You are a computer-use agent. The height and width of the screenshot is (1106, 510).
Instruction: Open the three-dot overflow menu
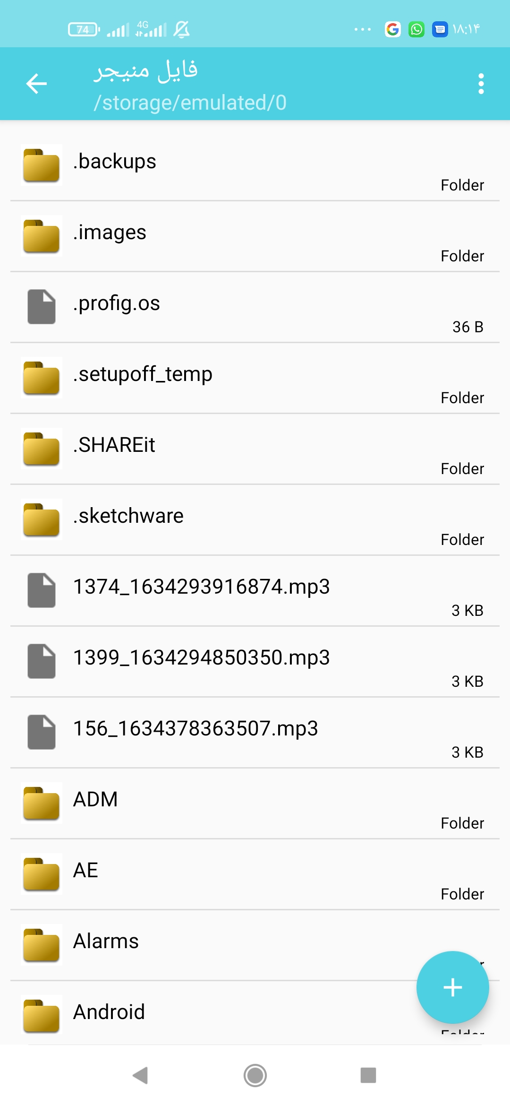481,84
